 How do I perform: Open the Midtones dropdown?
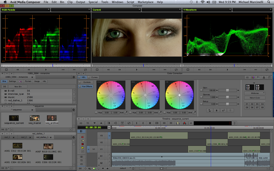coord(255,93)
